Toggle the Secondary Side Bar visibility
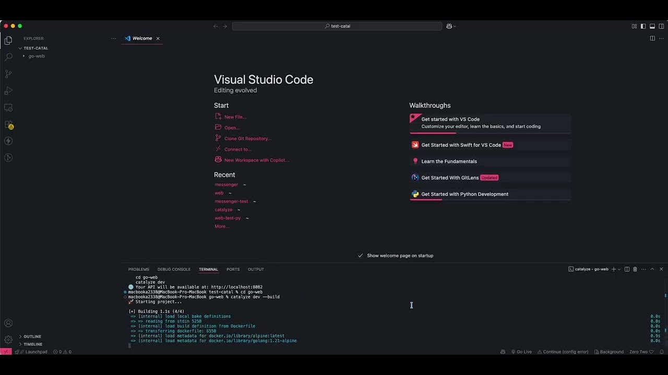 (661, 26)
